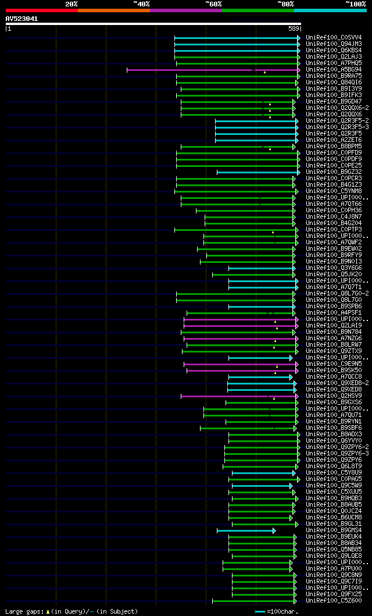Open the UniRef100_C4J8N7 entry

point(334,217)
